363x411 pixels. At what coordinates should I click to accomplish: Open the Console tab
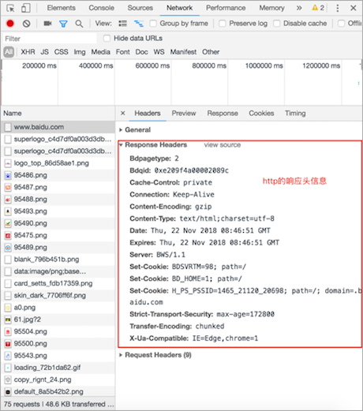pyautogui.click(x=102, y=8)
